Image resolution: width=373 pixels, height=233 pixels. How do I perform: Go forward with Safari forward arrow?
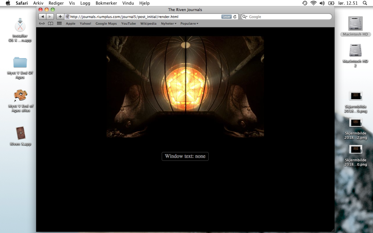pos(50,17)
